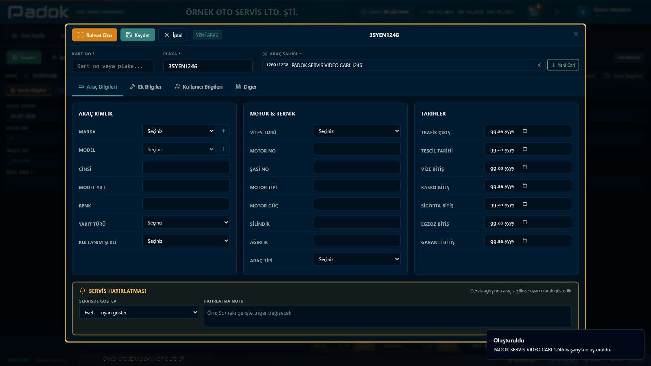The height and width of the screenshot is (366, 651).
Task: Open calendar picker for Trafik Çıkış
Action: tap(525, 131)
